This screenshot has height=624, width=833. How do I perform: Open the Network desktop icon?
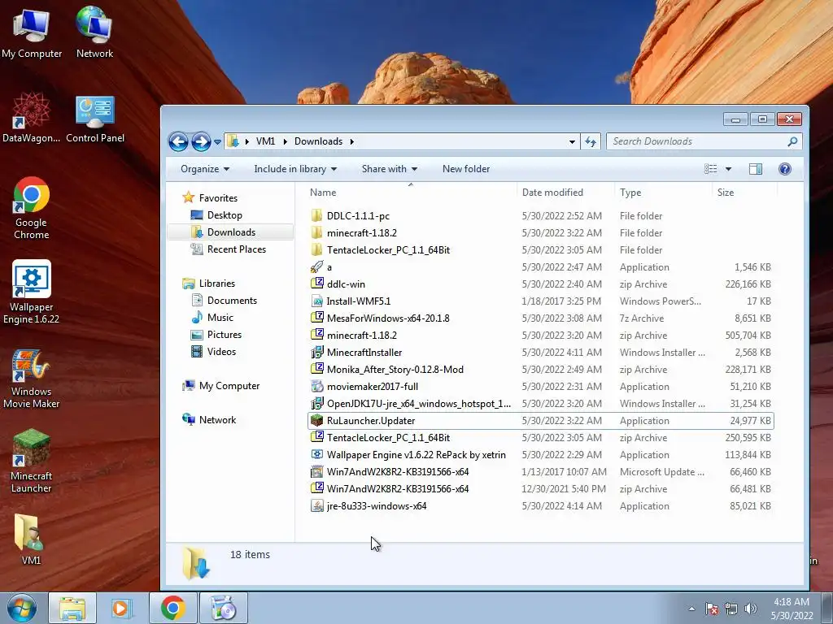[94, 32]
